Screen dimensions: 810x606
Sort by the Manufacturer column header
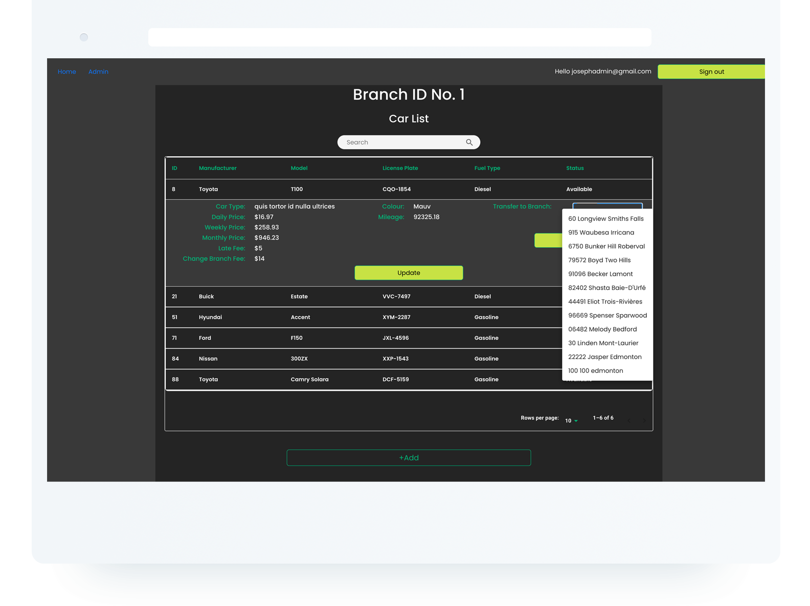point(217,168)
